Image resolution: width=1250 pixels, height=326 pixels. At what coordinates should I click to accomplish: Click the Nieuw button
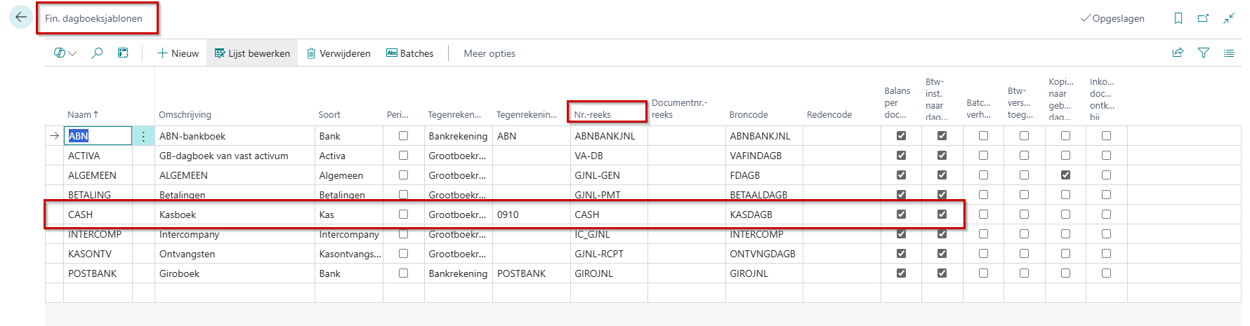tap(178, 53)
